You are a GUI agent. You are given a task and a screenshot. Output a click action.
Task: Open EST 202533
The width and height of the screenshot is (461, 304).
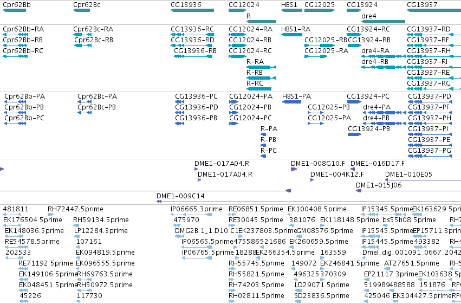tap(18, 253)
